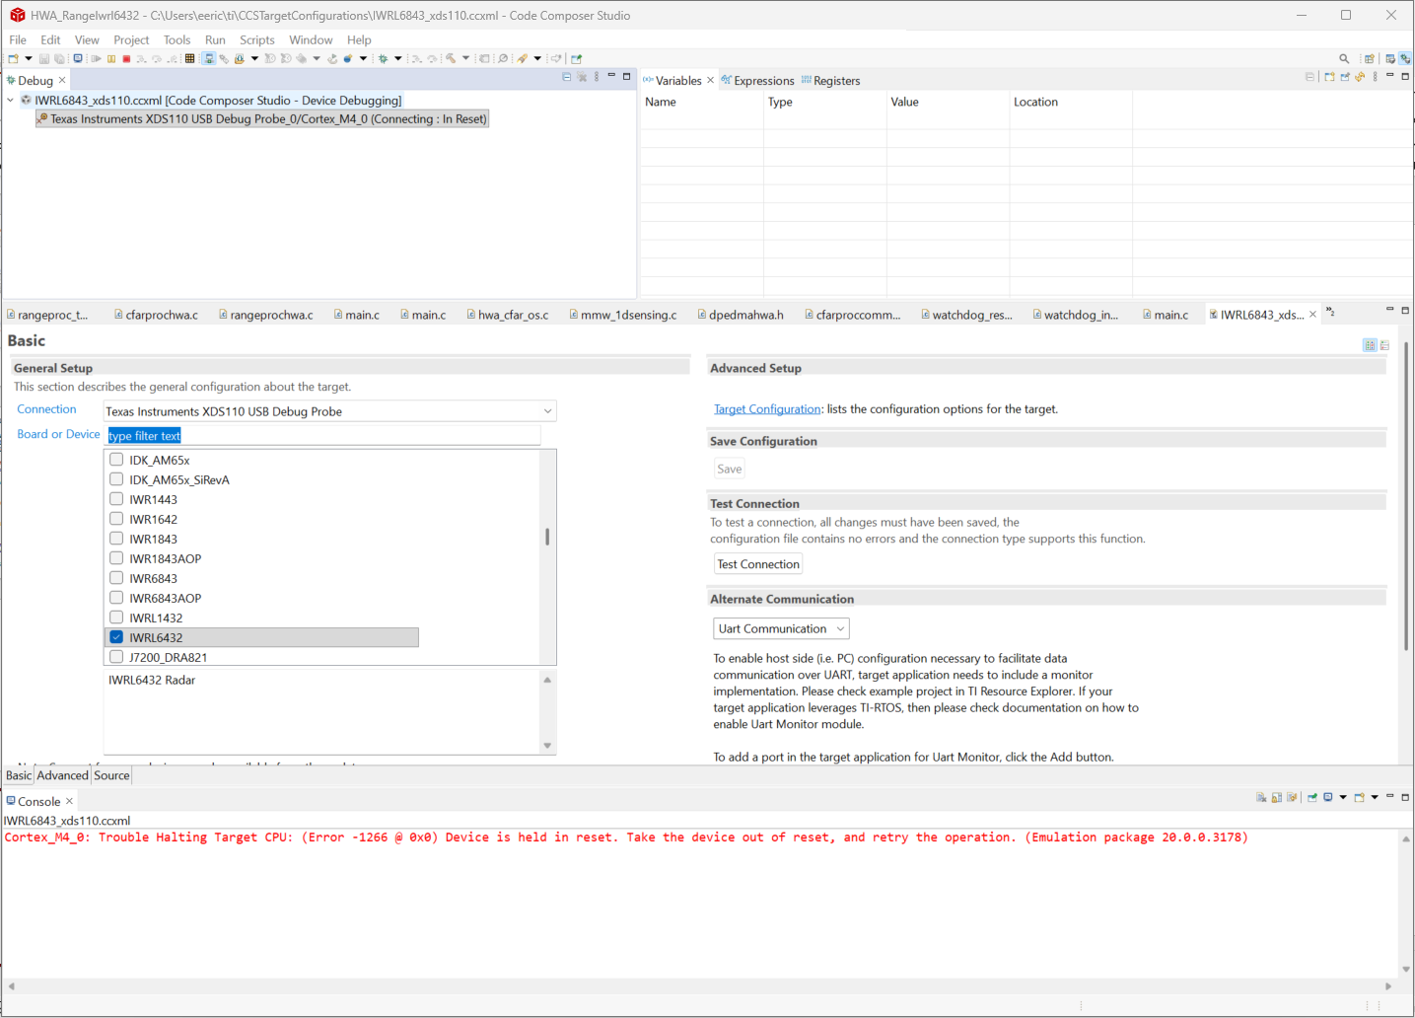
Task: Open the Open Console dropdown arrow
Action: click(1374, 798)
